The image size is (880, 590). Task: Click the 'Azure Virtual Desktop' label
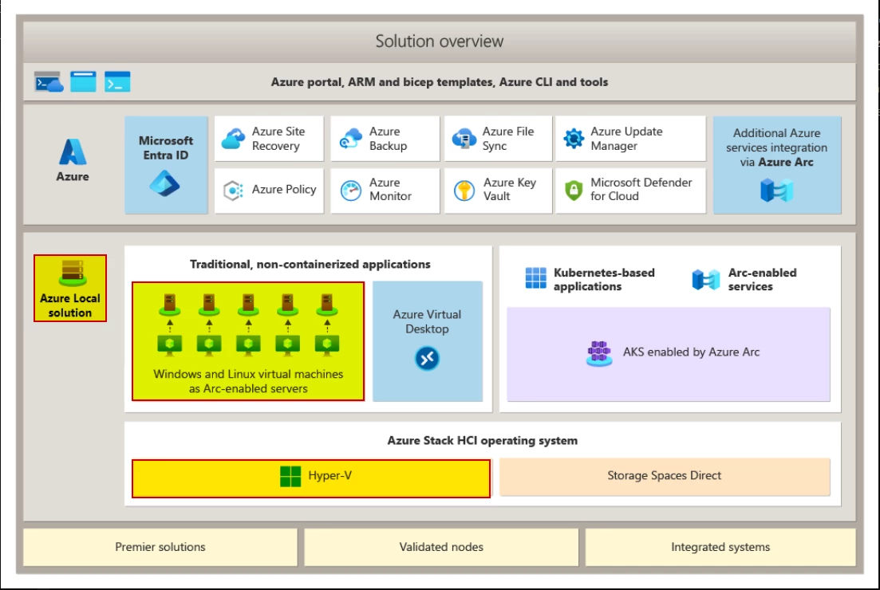(427, 322)
